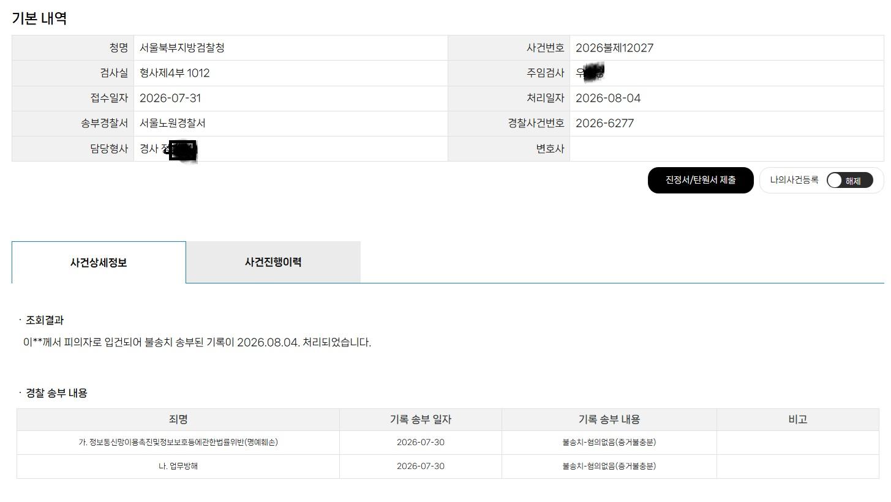Viewport: 891px width, 502px height.
Task: Click the 검사실 value 형사제4부 1012
Action: tap(175, 73)
